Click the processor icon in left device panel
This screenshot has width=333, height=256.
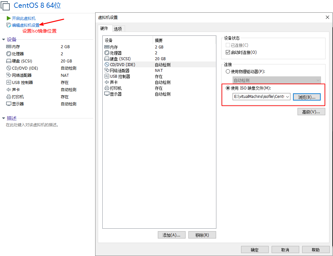coord(9,54)
